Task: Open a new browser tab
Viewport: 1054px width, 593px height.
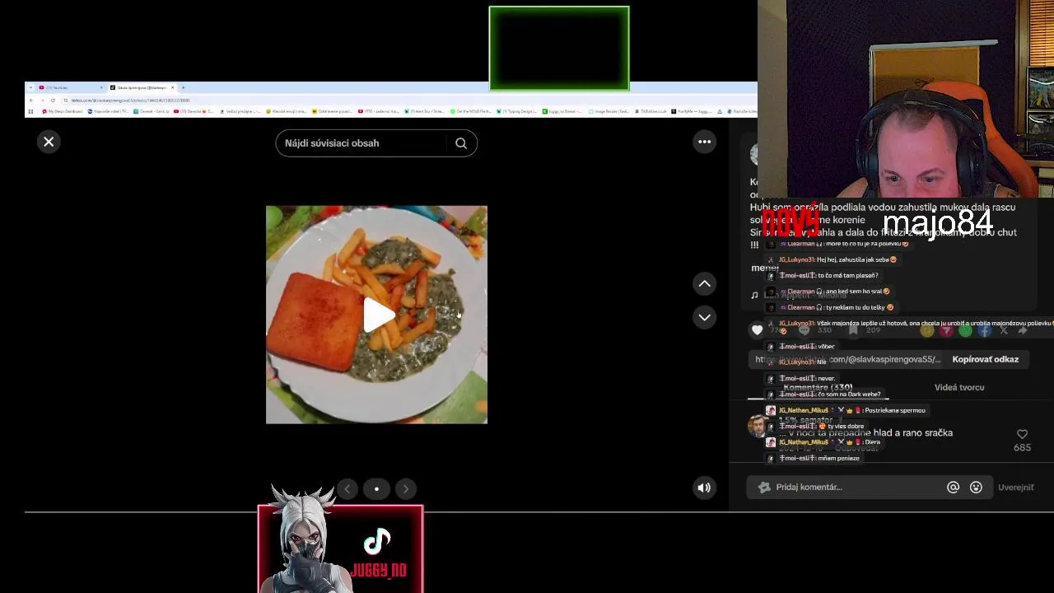Action: click(x=183, y=87)
